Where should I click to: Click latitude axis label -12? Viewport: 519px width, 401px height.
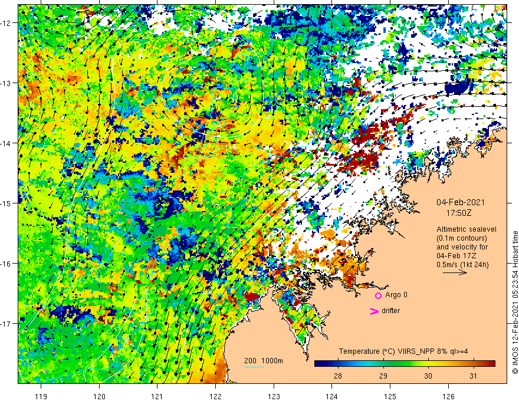pyautogui.click(x=6, y=23)
